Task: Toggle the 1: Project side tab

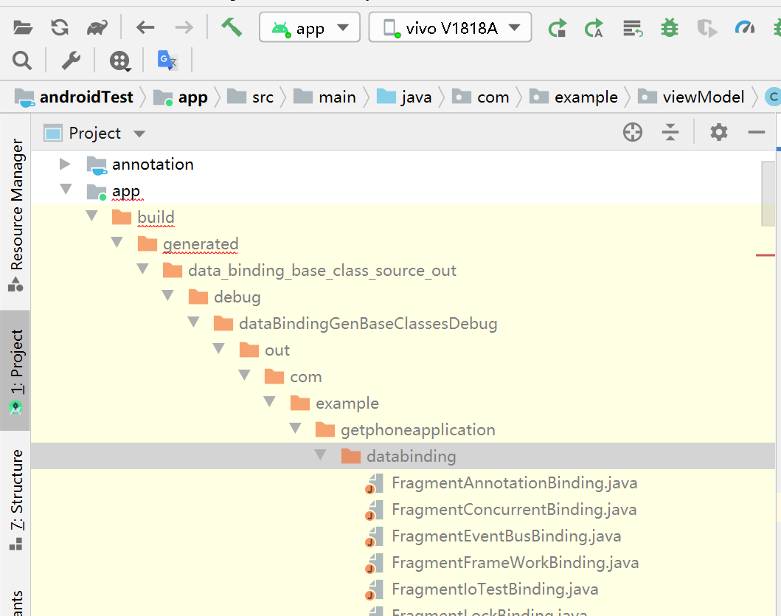Action: (16, 371)
